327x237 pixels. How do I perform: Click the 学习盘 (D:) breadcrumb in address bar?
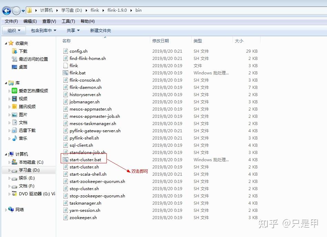point(72,10)
